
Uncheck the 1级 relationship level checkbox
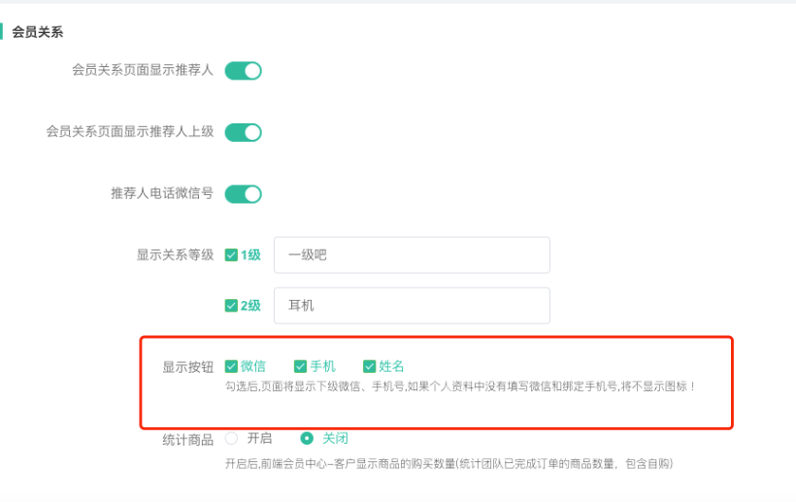click(x=231, y=255)
